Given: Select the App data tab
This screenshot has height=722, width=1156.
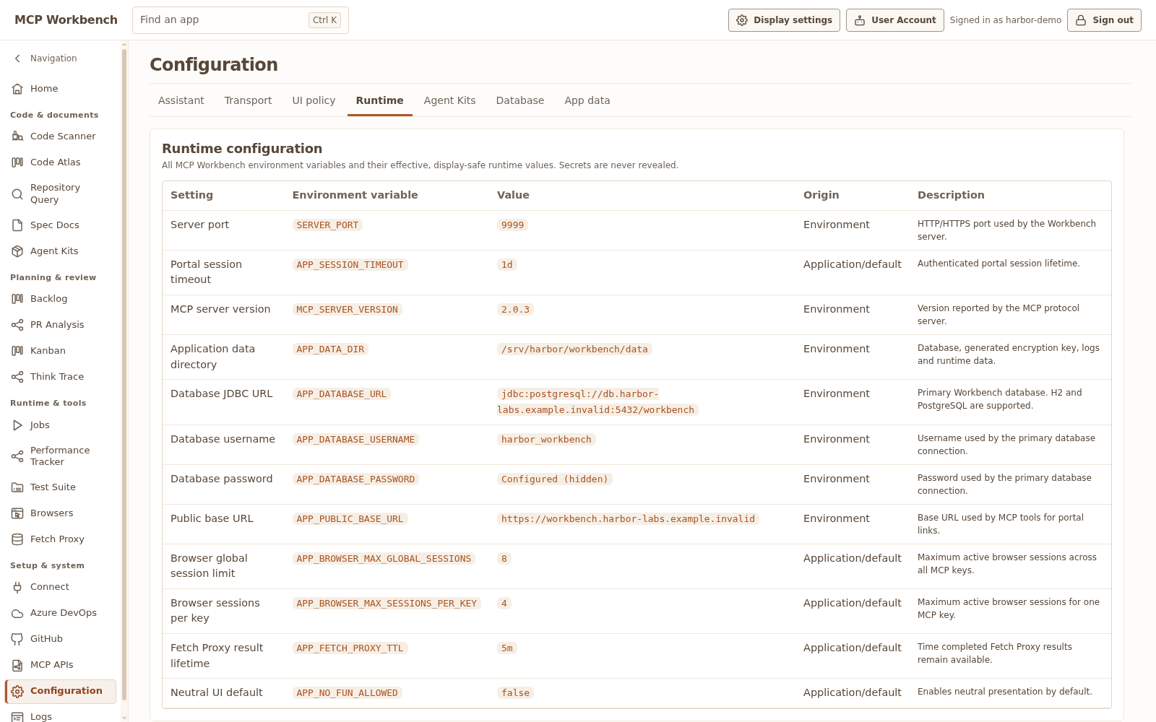Looking at the screenshot, I should 587,100.
